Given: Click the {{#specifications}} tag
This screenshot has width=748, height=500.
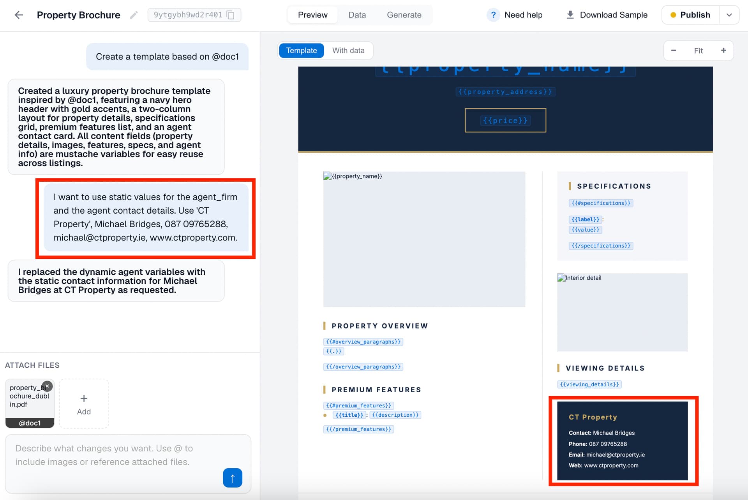Looking at the screenshot, I should 601,203.
